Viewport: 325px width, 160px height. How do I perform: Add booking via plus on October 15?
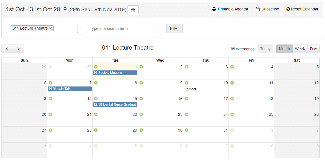coord(96,99)
